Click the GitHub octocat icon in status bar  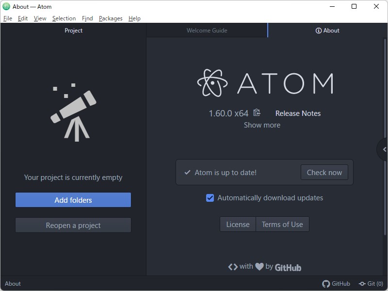tap(326, 284)
